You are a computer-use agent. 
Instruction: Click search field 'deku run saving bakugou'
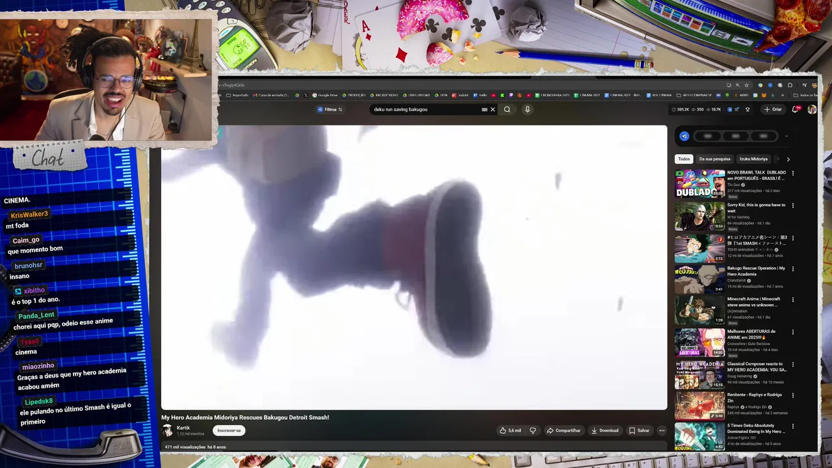tap(426, 109)
